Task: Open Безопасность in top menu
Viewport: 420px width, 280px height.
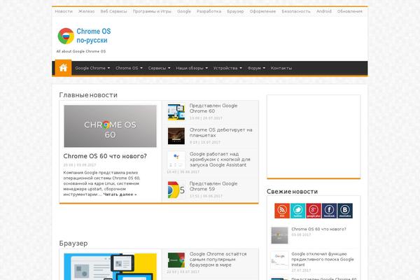Action: 296,11
